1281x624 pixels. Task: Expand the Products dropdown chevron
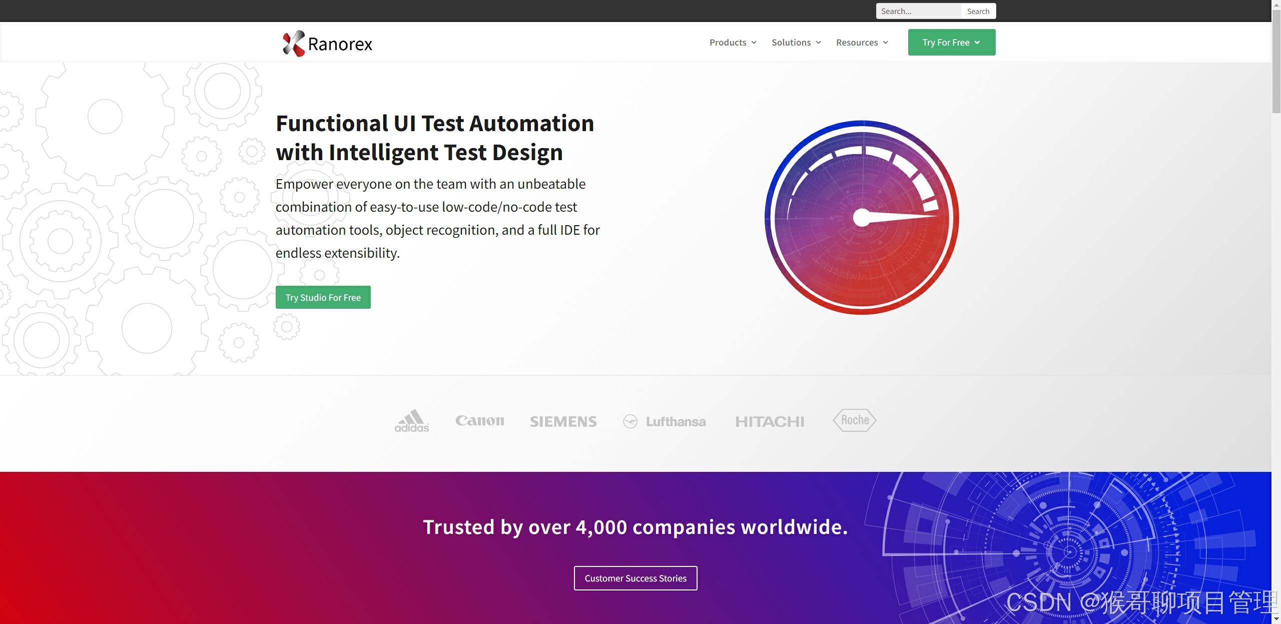coord(754,43)
